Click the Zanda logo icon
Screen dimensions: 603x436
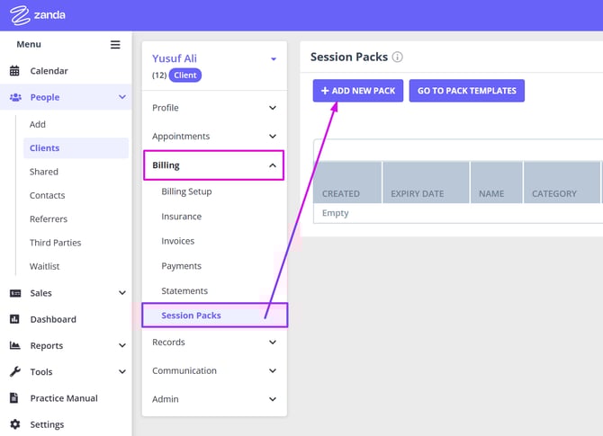[20, 15]
